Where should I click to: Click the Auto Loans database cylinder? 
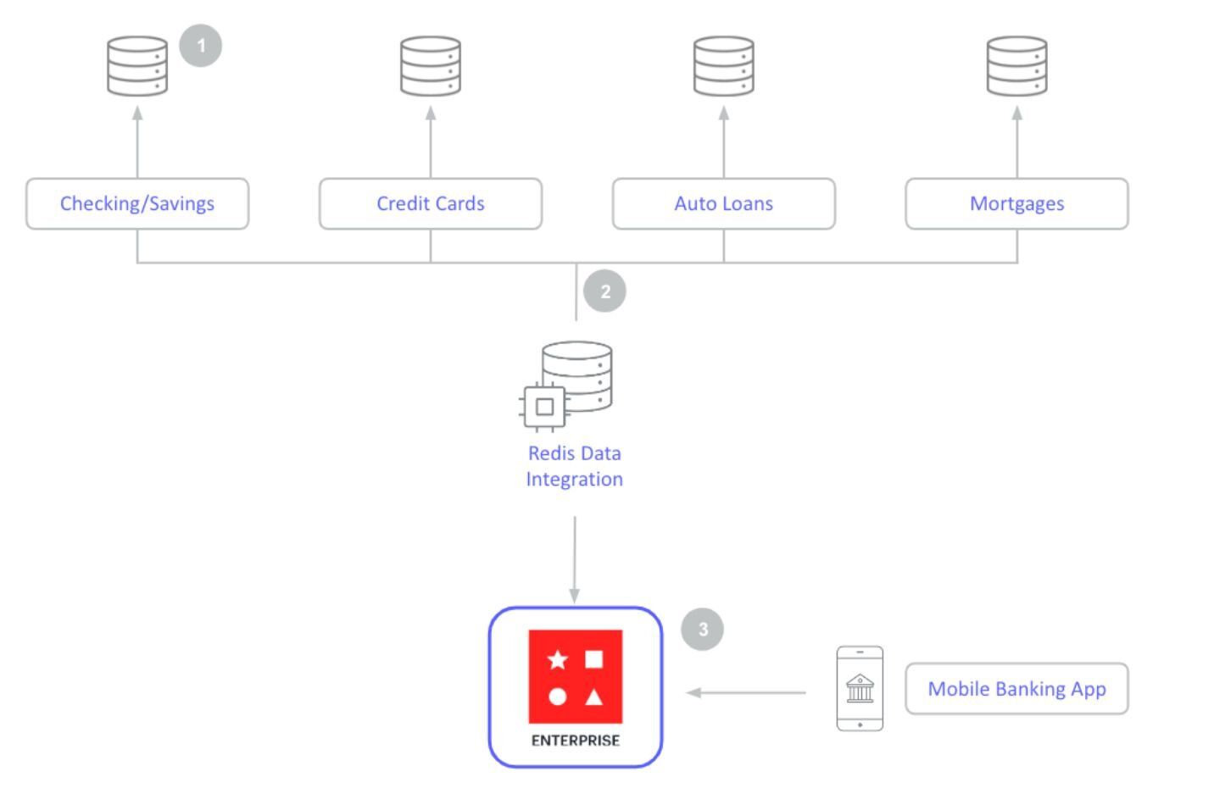[x=723, y=66]
